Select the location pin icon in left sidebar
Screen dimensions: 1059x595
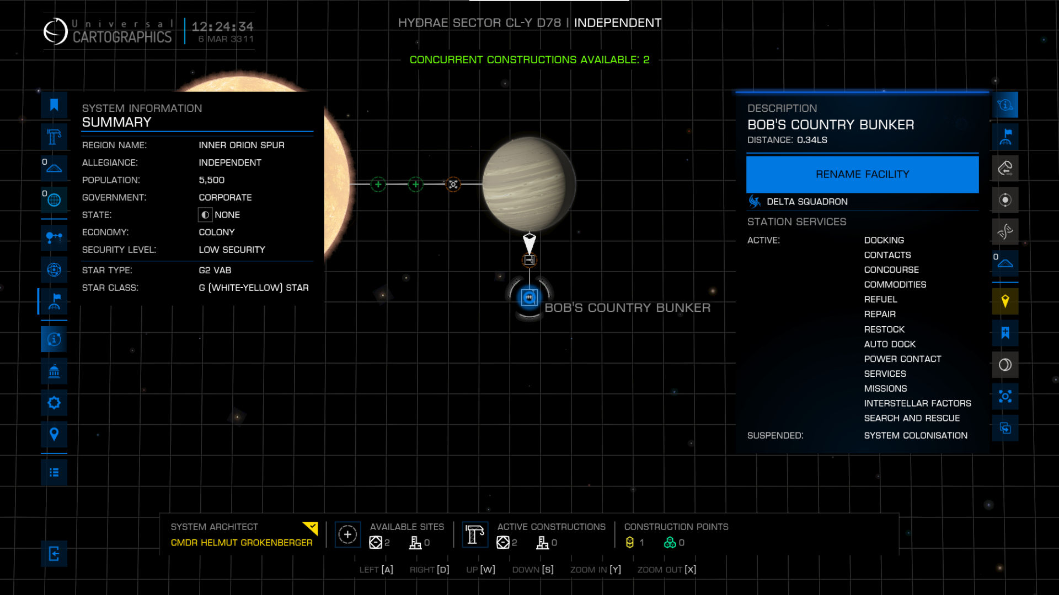(x=54, y=435)
